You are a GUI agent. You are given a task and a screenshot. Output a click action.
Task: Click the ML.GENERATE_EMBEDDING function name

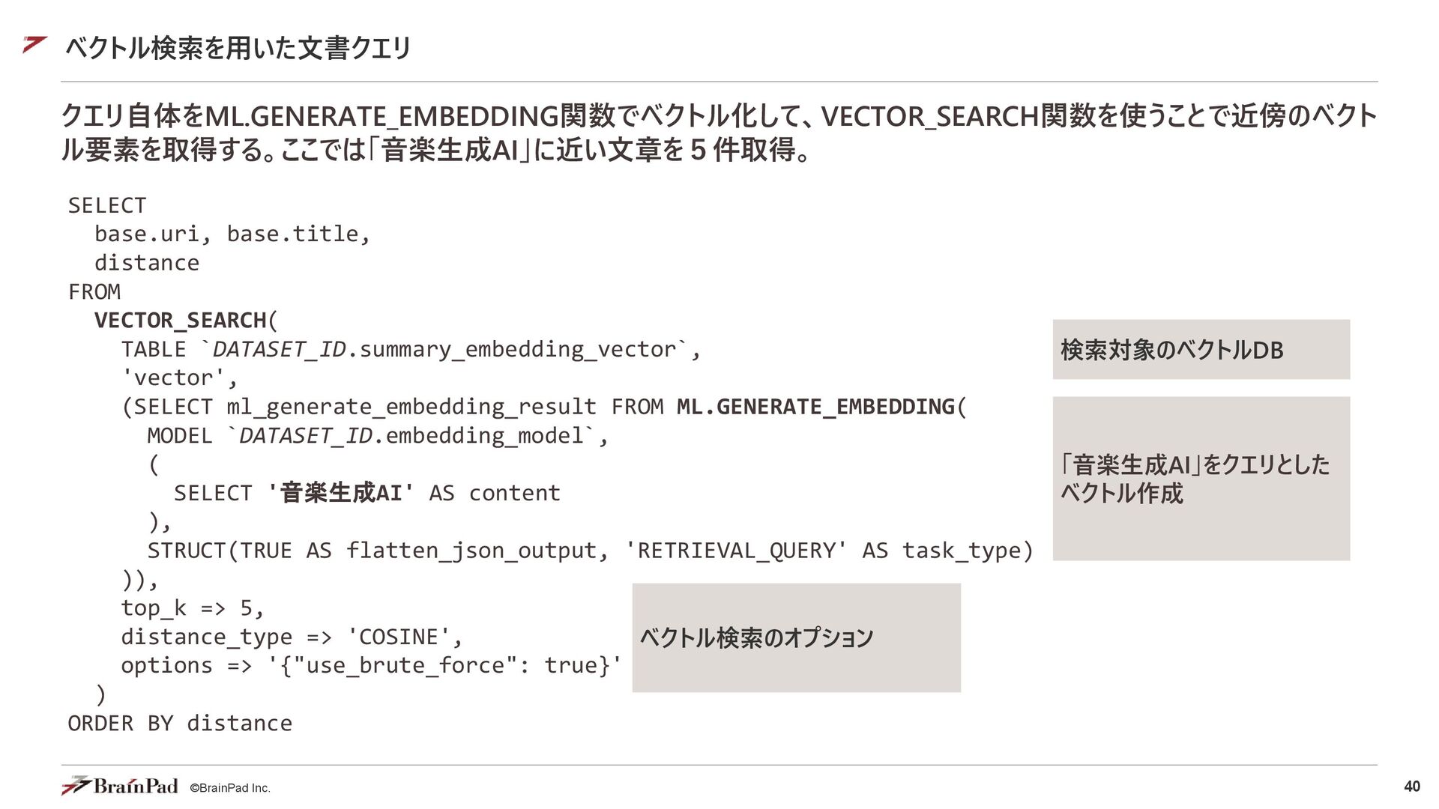(815, 407)
